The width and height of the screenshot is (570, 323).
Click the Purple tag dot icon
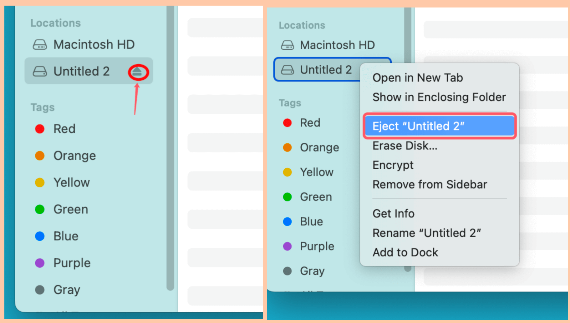pos(40,263)
